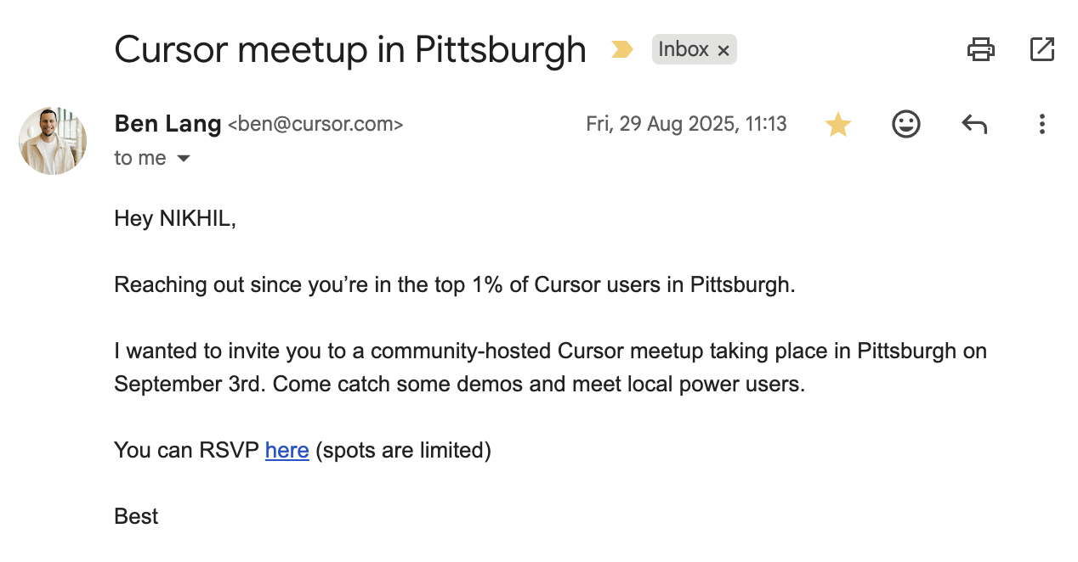
Task: Reply to Ben Lang's email
Action: [x=973, y=125]
